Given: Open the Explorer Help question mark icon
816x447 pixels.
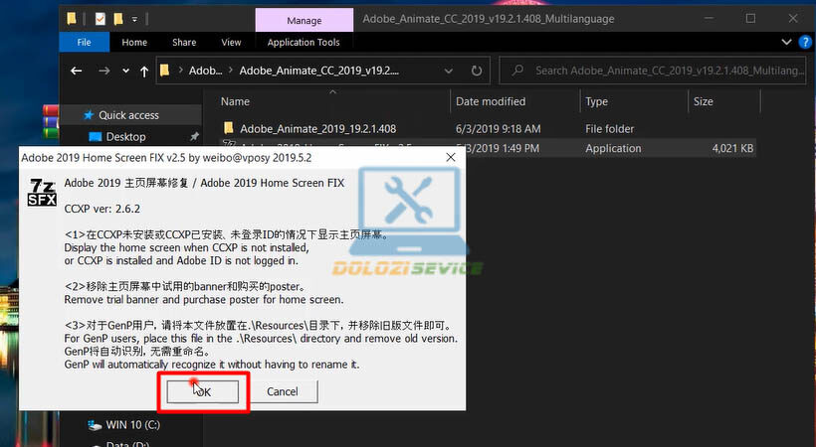Looking at the screenshot, I should click(802, 43).
